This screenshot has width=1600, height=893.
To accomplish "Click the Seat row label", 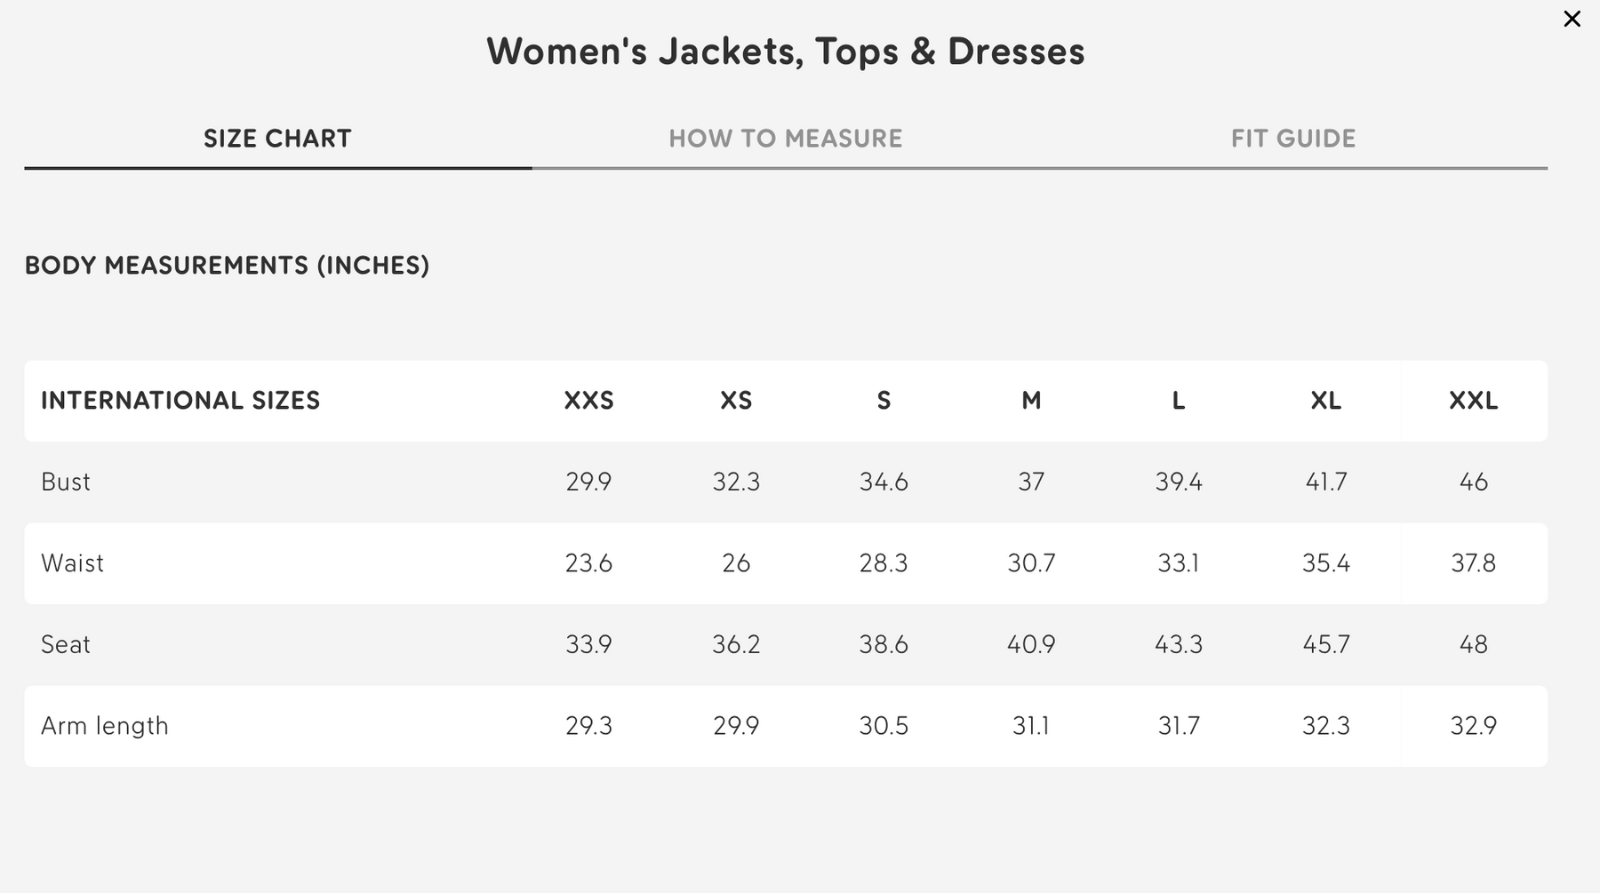I will [x=66, y=644].
